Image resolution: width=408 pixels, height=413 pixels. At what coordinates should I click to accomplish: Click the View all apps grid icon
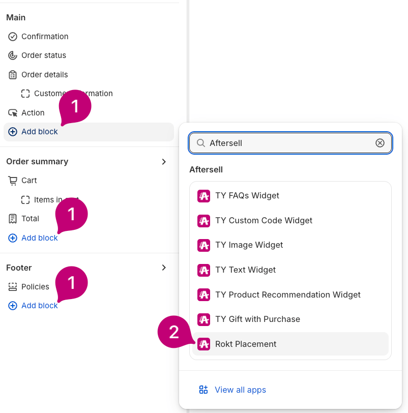point(203,390)
